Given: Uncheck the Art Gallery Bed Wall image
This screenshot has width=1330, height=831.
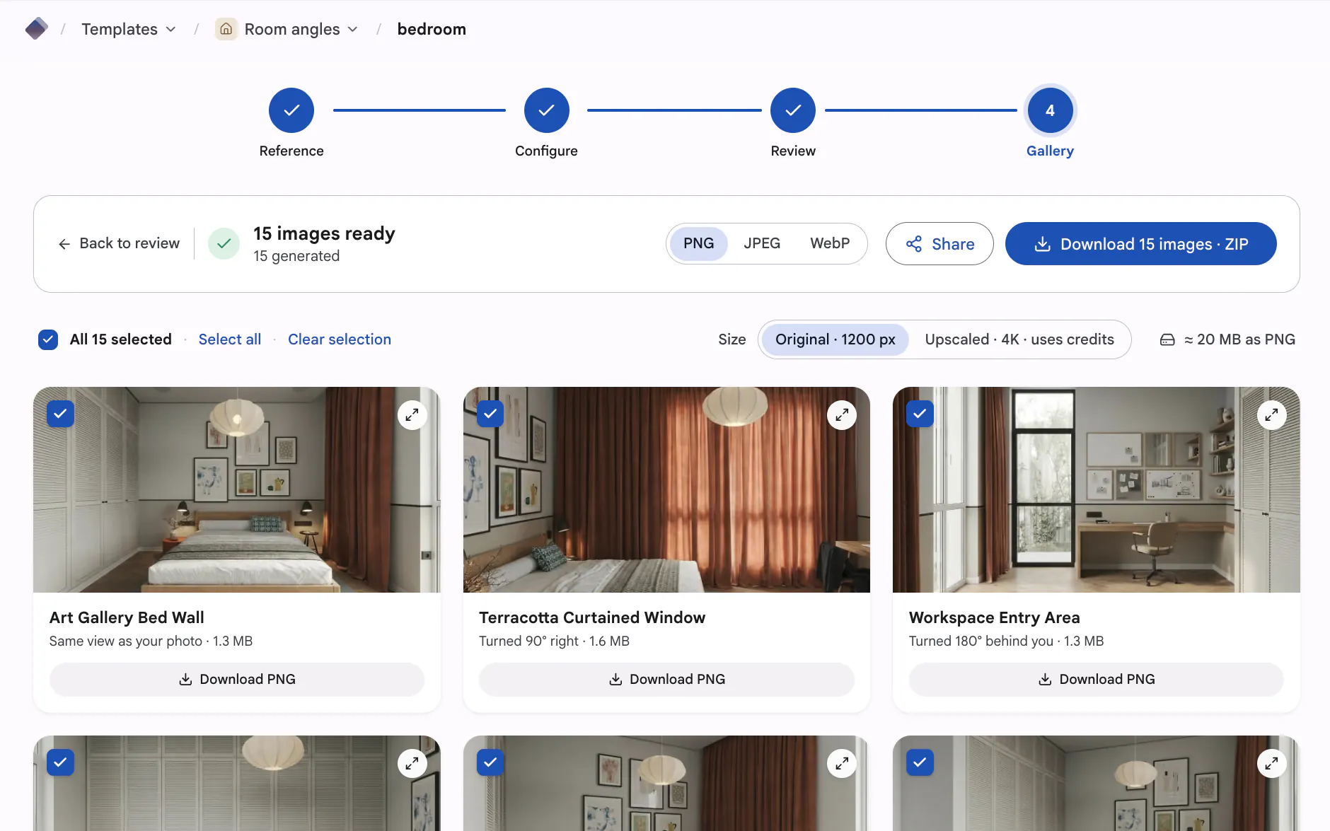Looking at the screenshot, I should click(61, 414).
